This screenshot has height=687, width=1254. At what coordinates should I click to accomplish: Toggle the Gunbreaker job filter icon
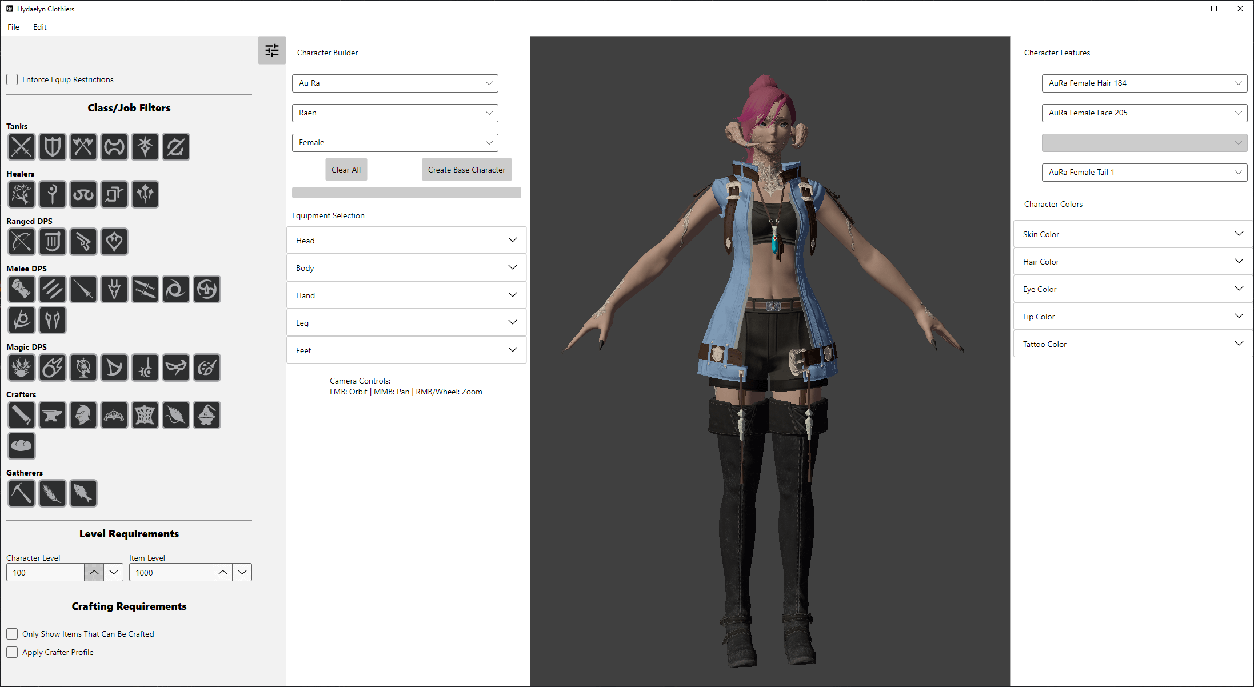176,147
